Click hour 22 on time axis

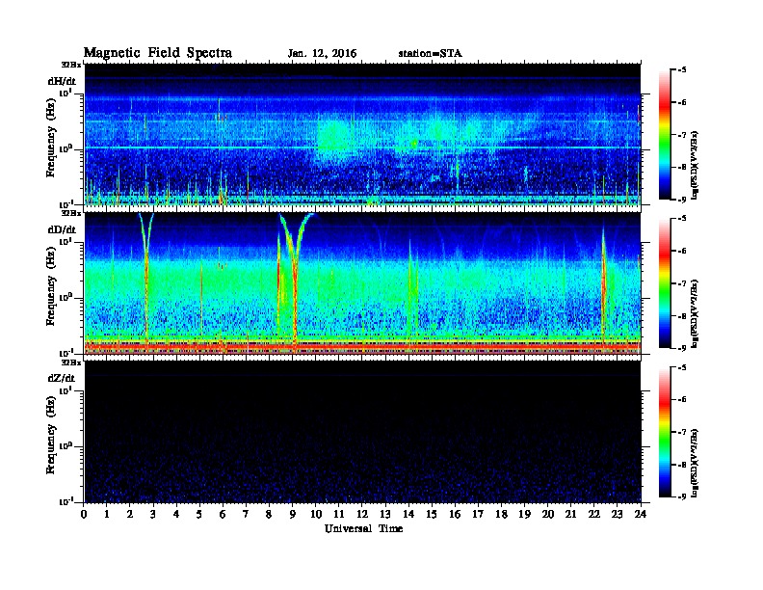click(594, 514)
